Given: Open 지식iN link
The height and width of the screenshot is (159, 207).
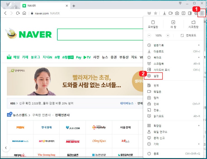Looking at the screenshot, I should pos(47,57).
